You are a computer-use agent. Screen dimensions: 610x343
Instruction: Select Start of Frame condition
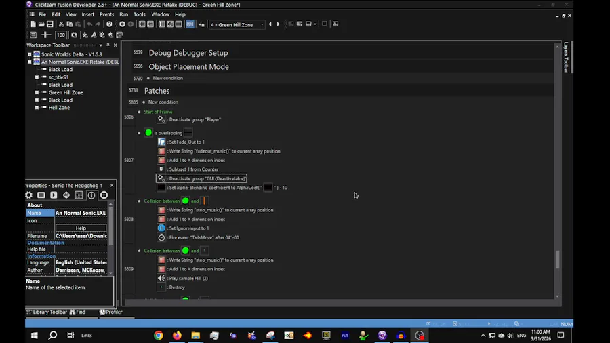pos(158,112)
